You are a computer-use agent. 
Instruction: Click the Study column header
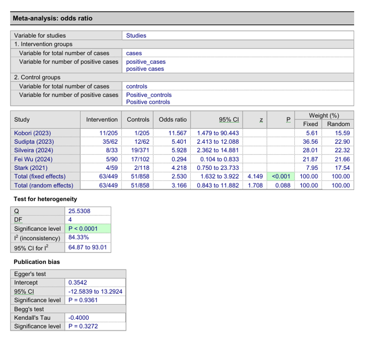coord(22,120)
